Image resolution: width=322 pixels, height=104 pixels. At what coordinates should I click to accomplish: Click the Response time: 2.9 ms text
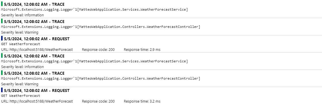(x=142, y=49)
